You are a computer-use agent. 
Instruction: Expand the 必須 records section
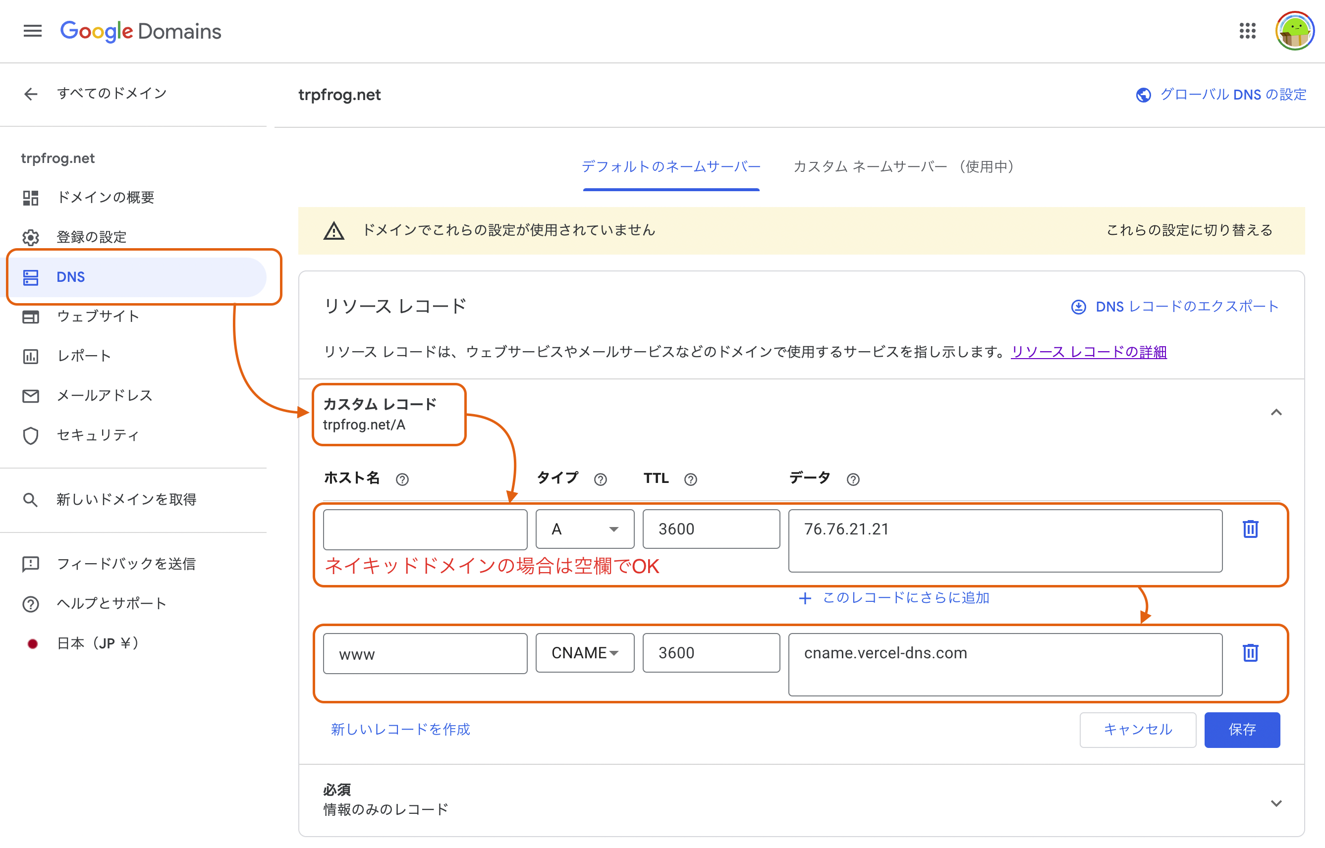[1276, 803]
